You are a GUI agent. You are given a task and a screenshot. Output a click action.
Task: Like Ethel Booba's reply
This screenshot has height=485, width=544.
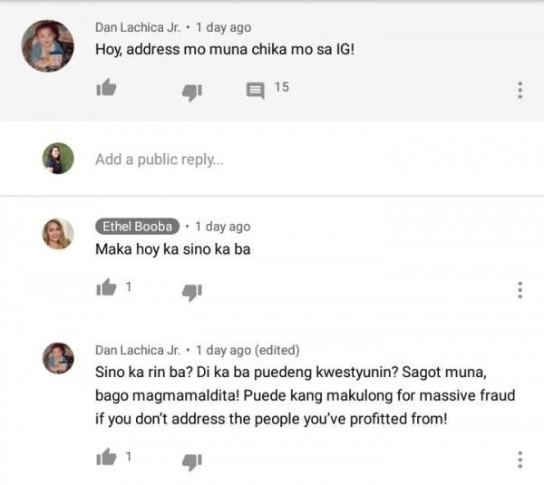[106, 287]
